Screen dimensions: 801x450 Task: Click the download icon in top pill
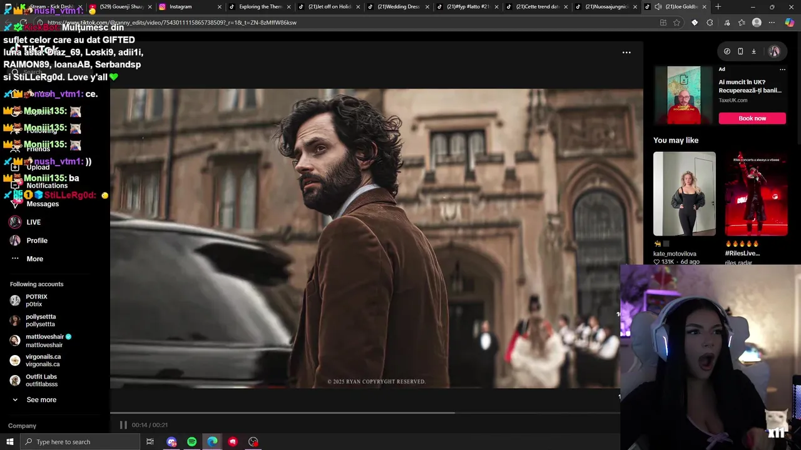[753, 51]
